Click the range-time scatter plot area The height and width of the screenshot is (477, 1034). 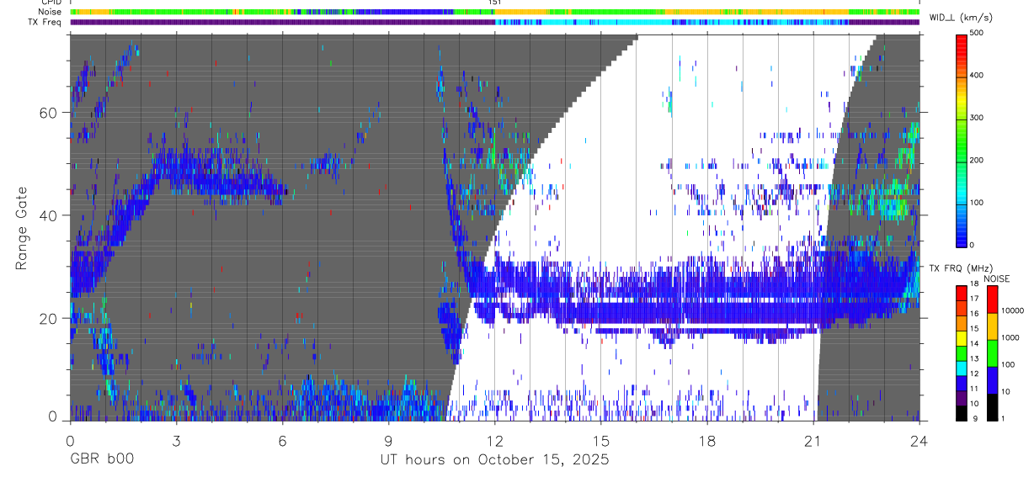coord(494,227)
